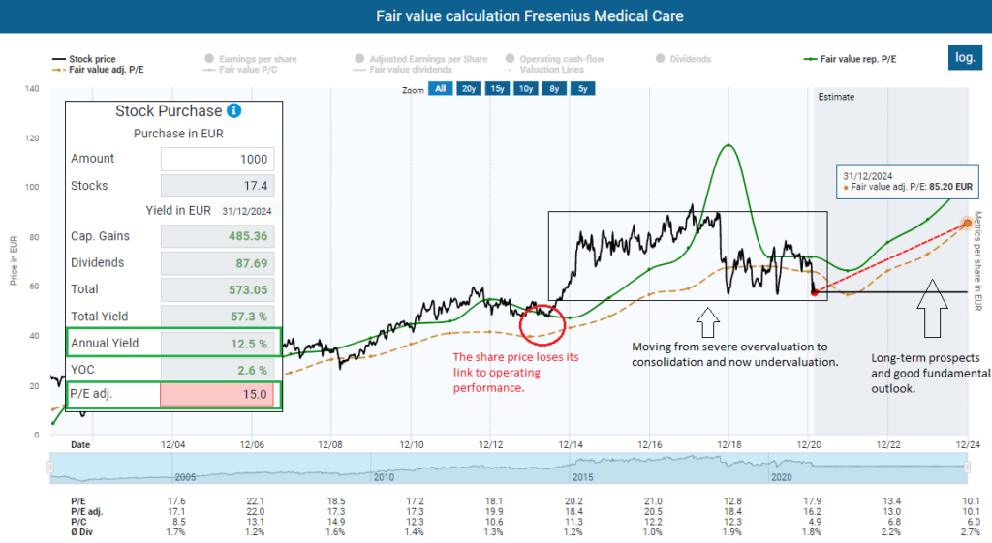
Task: Click the 12/14 x-axis date label
Action: click(x=571, y=445)
